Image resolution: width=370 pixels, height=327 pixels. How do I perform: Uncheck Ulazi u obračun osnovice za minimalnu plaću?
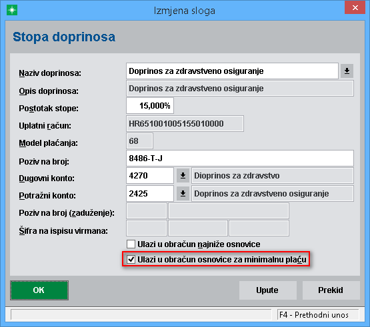pos(131,259)
